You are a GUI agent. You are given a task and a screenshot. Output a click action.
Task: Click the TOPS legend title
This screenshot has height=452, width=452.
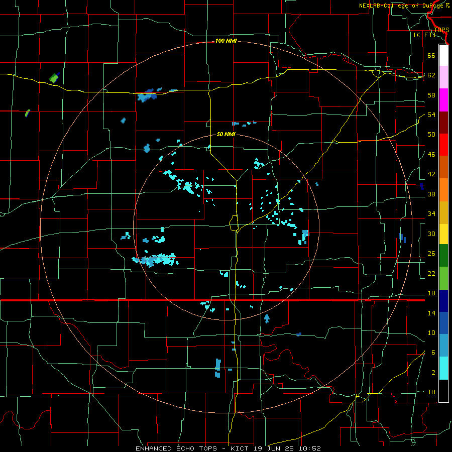click(x=441, y=30)
